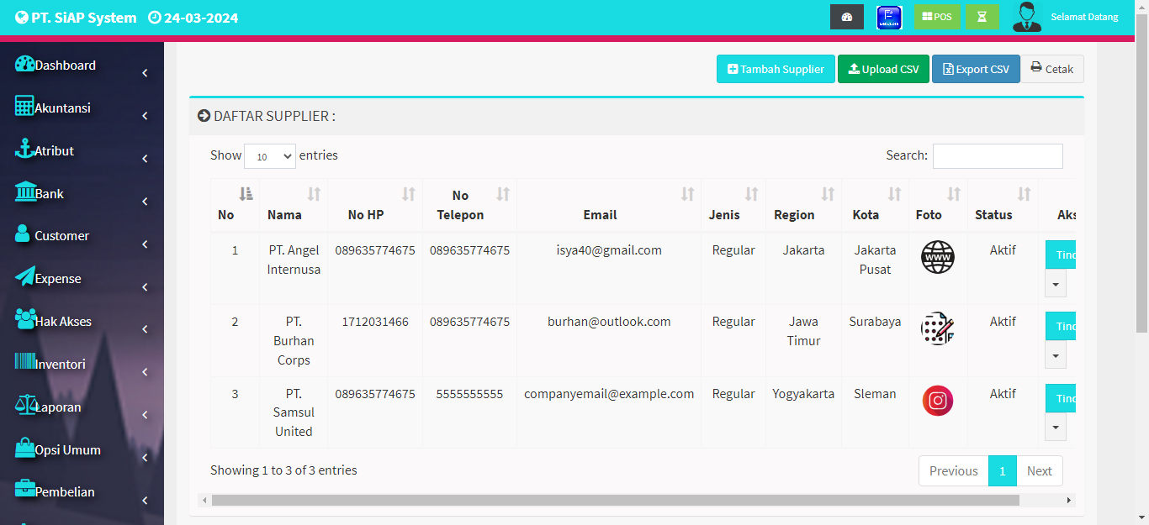This screenshot has height=525, width=1149.
Task: Expand the Akuntansi chevron arrow
Action: 145,117
